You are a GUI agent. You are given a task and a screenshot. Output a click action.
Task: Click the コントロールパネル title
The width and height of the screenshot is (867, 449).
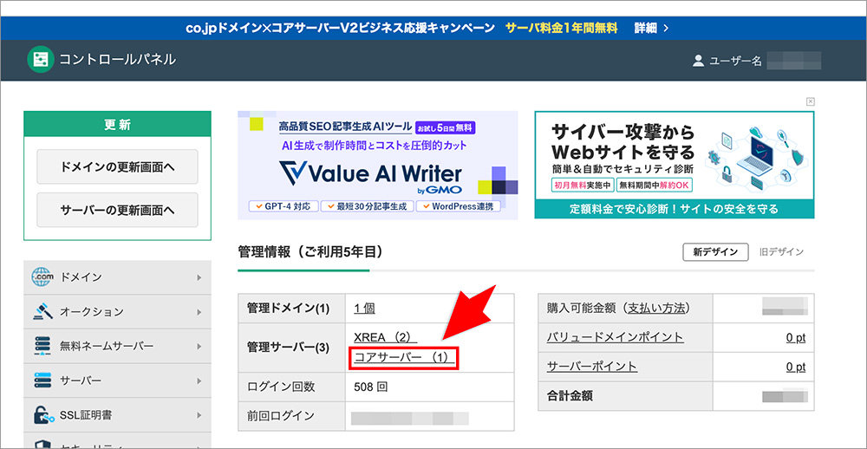118,60
